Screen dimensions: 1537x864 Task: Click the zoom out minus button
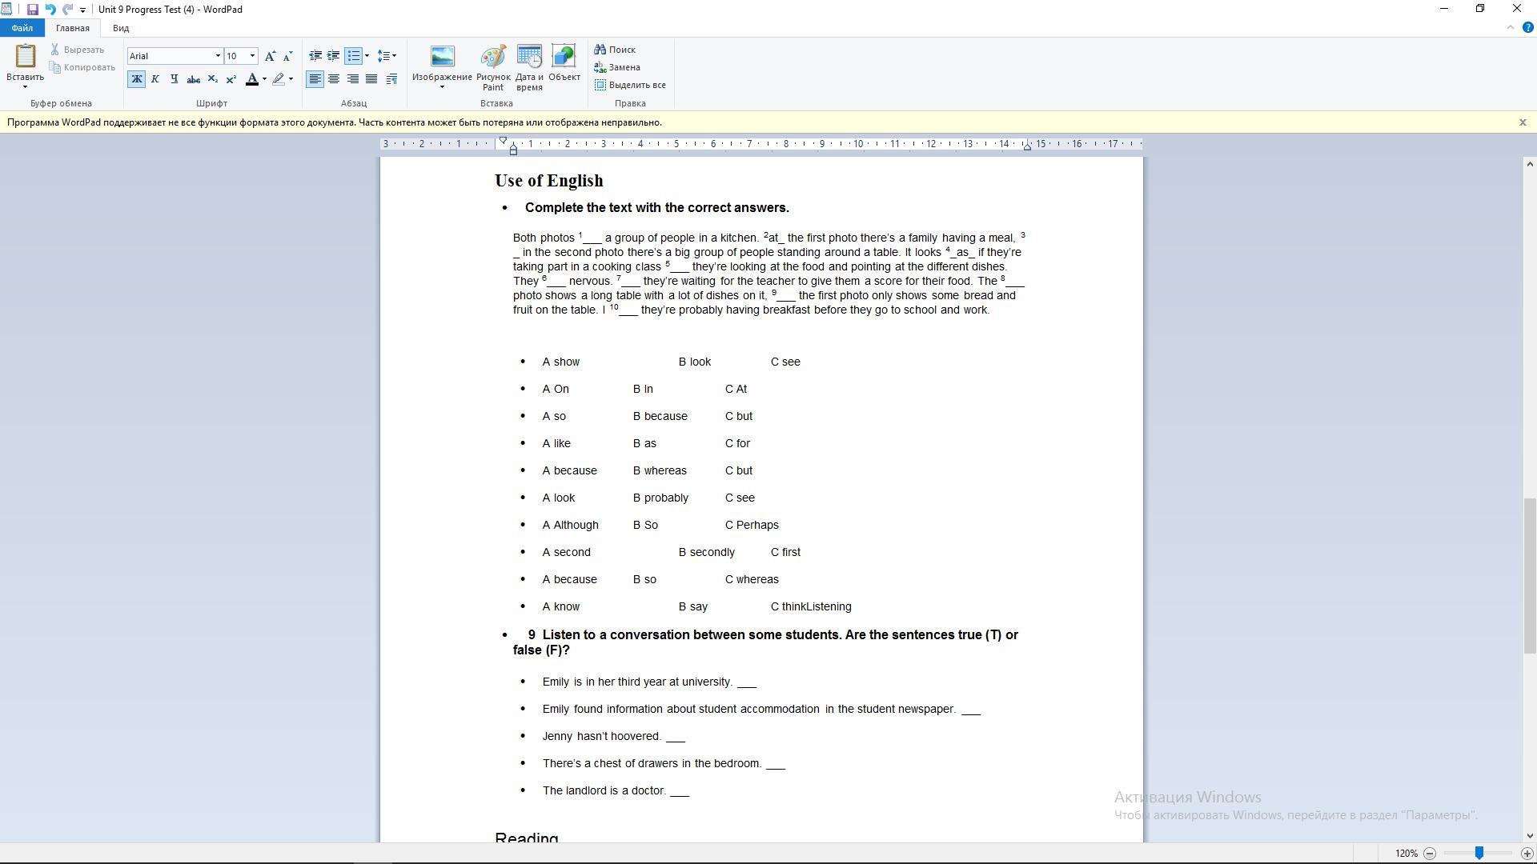pyautogui.click(x=1430, y=854)
